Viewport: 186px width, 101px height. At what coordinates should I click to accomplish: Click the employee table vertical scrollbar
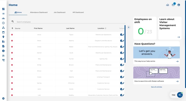click(x=125, y=44)
